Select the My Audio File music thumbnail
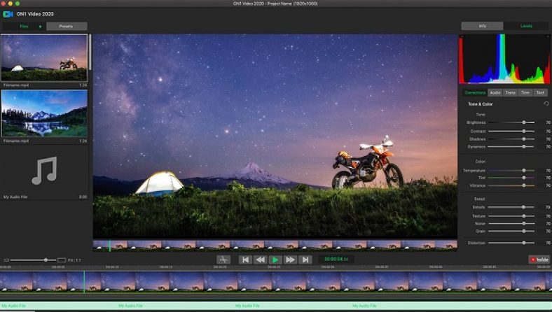 coord(44,171)
